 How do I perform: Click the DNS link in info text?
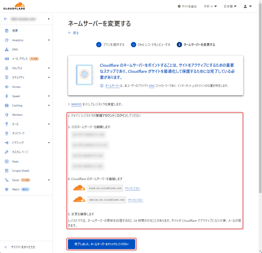click(151, 86)
